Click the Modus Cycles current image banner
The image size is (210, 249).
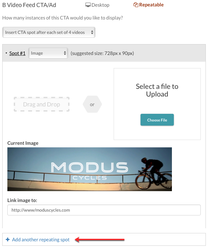tap(90, 169)
